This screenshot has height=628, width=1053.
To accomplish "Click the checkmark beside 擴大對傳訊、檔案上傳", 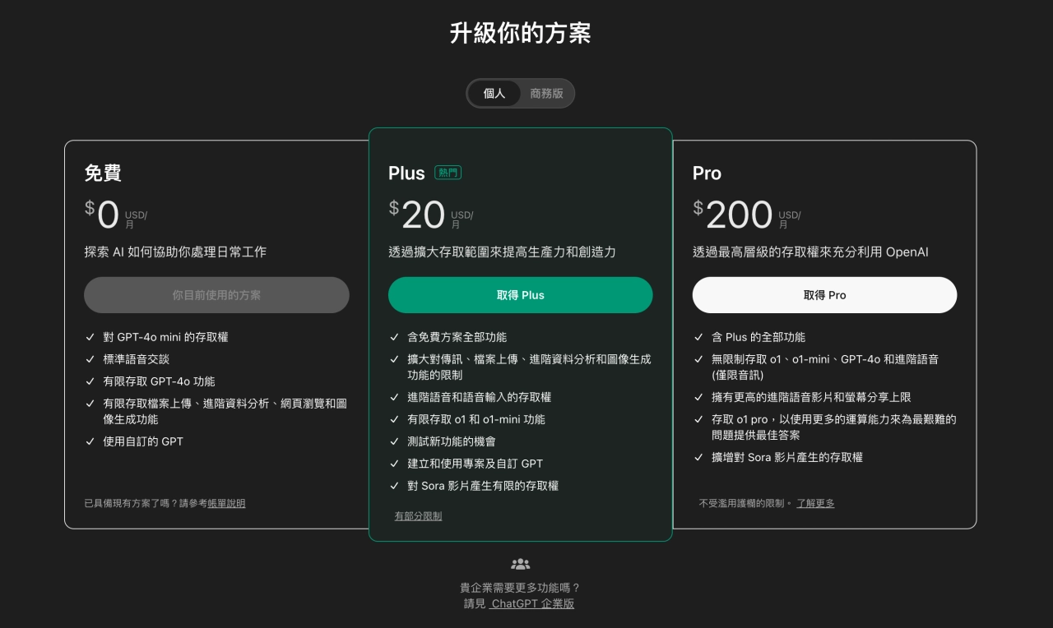I will (394, 359).
